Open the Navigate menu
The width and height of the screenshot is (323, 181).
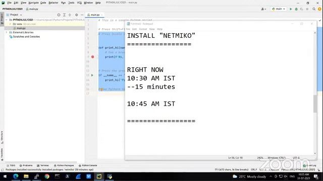(x=33, y=3)
